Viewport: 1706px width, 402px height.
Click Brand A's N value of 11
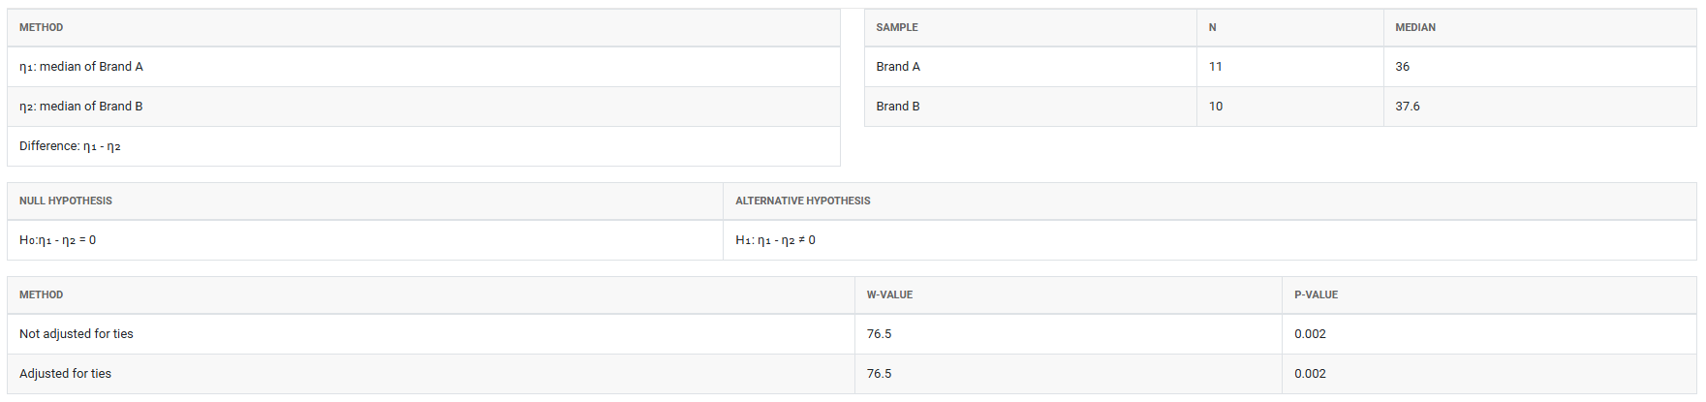coord(1216,67)
